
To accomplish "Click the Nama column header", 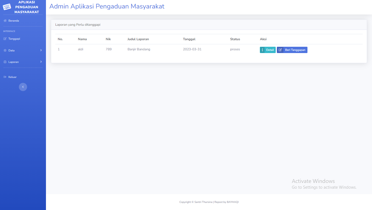I will pos(82,39).
